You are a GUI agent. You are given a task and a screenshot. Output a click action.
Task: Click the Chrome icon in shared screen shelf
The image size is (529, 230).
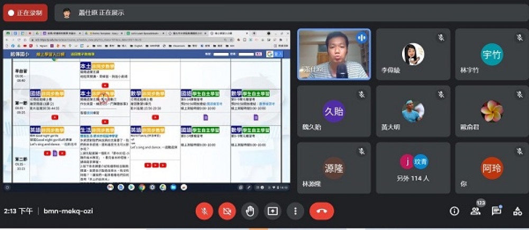coord(142,187)
